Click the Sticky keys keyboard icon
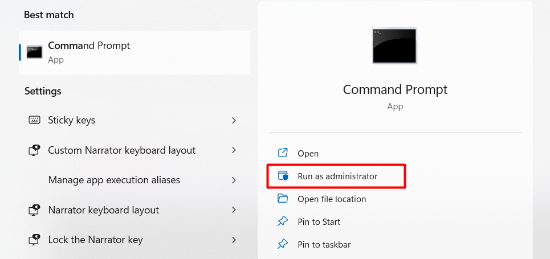Image resolution: width=550 pixels, height=259 pixels. coord(34,120)
